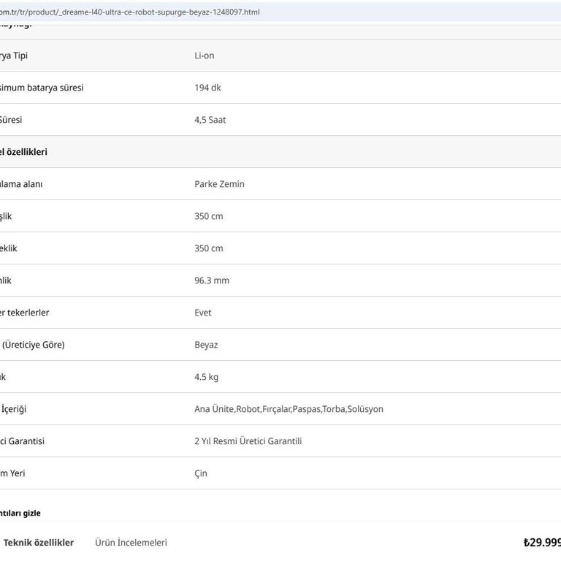Click the 96.3 mm dimension value

click(211, 280)
